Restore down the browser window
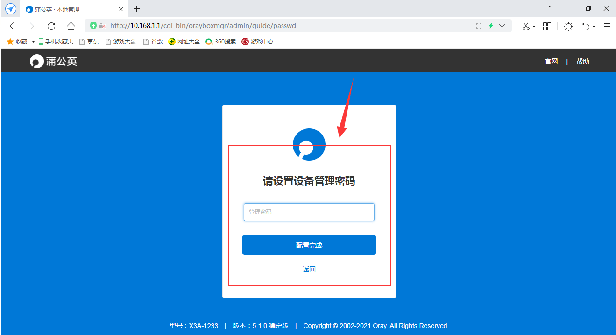Viewport: 616px width, 335px height. pyautogui.click(x=588, y=8)
